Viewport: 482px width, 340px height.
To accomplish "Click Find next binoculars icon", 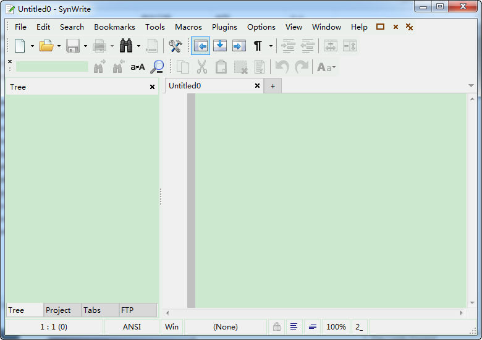I will (99, 67).
